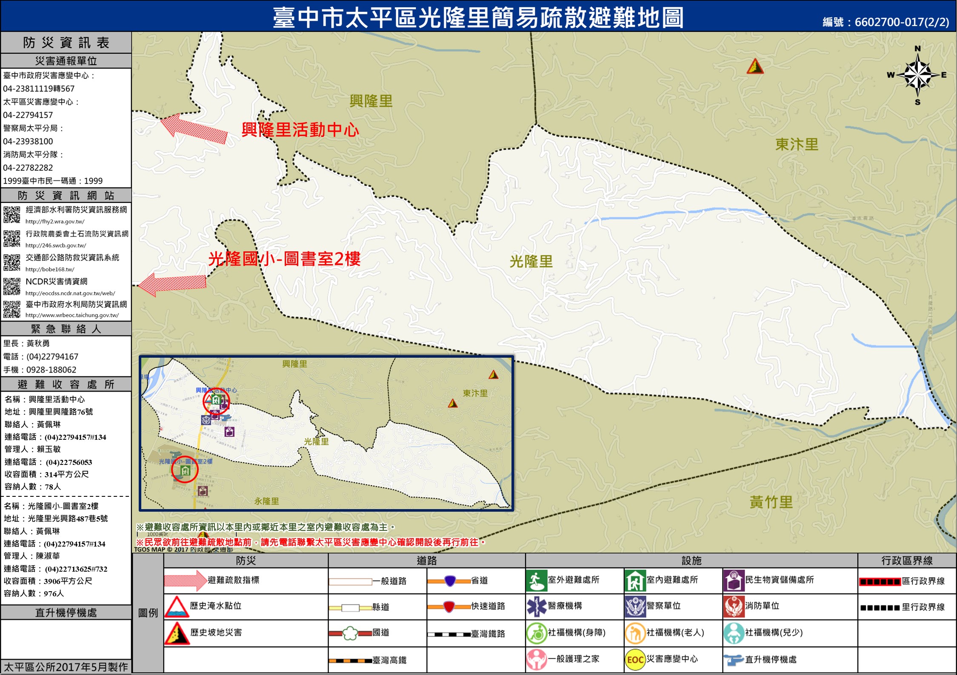Click the yellow EOC 災害應變中心 icon
This screenshot has width=957, height=675.
pos(635,659)
